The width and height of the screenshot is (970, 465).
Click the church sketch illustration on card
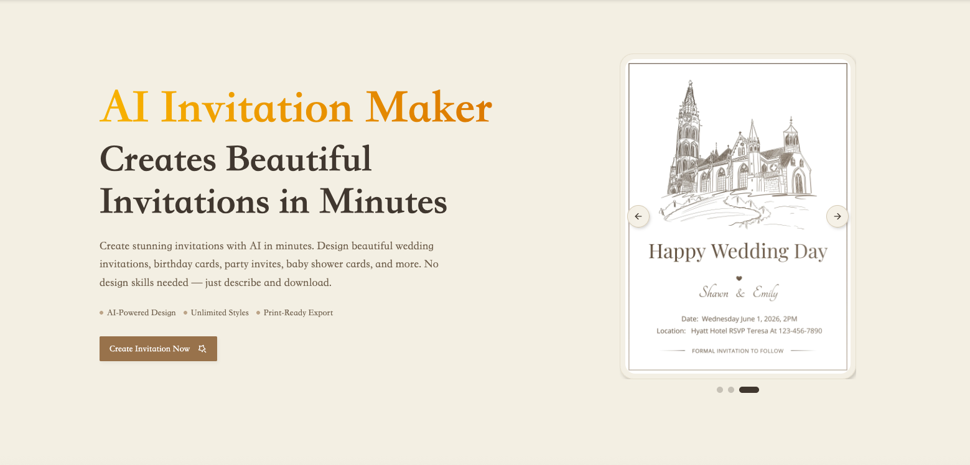coord(738,152)
